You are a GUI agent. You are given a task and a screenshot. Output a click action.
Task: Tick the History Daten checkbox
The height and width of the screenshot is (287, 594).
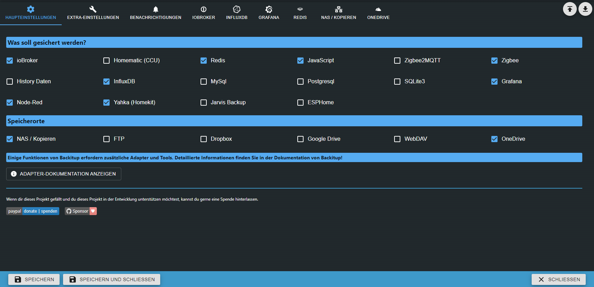pos(10,82)
